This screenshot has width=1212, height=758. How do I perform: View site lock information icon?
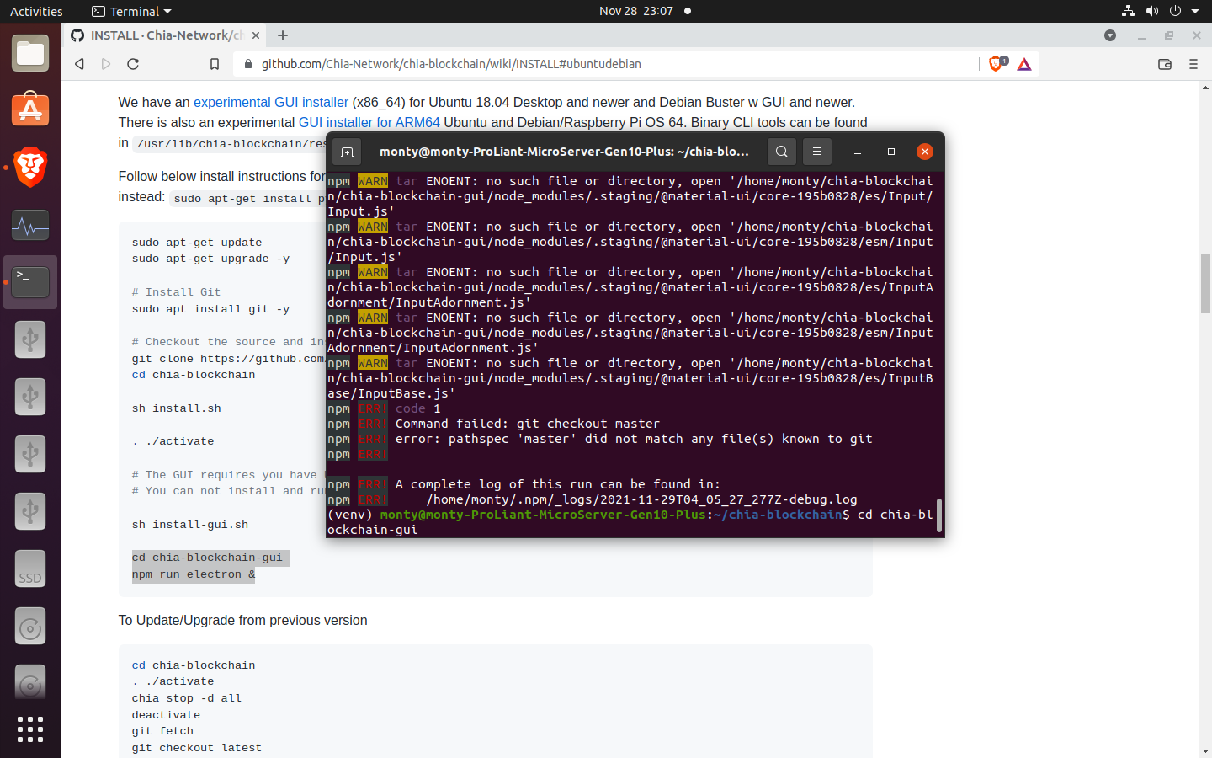(x=248, y=64)
